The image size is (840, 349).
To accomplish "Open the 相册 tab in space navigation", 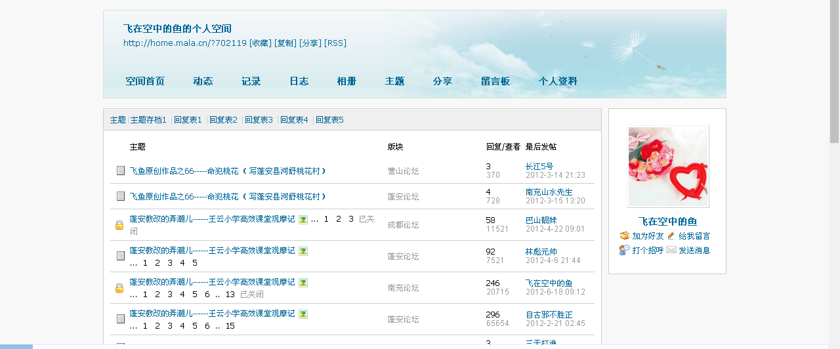I will tap(346, 81).
